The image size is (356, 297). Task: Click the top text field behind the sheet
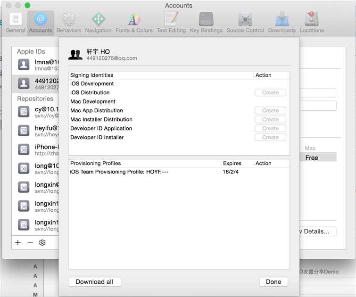318,93
